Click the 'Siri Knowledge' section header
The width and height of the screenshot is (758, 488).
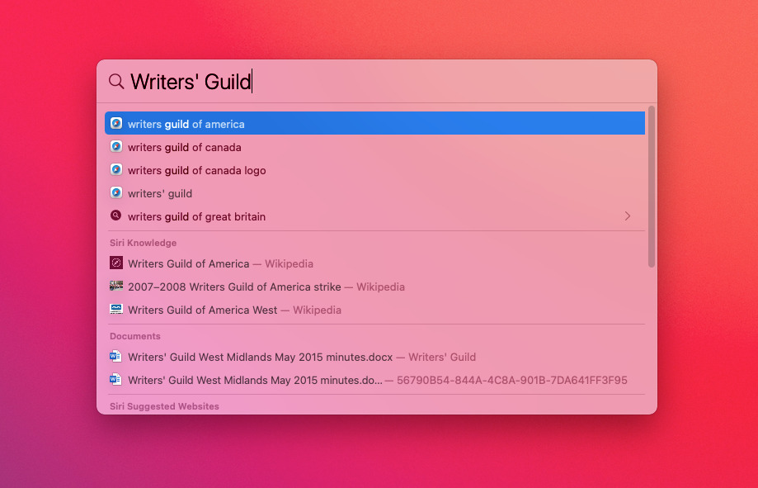[x=143, y=243]
